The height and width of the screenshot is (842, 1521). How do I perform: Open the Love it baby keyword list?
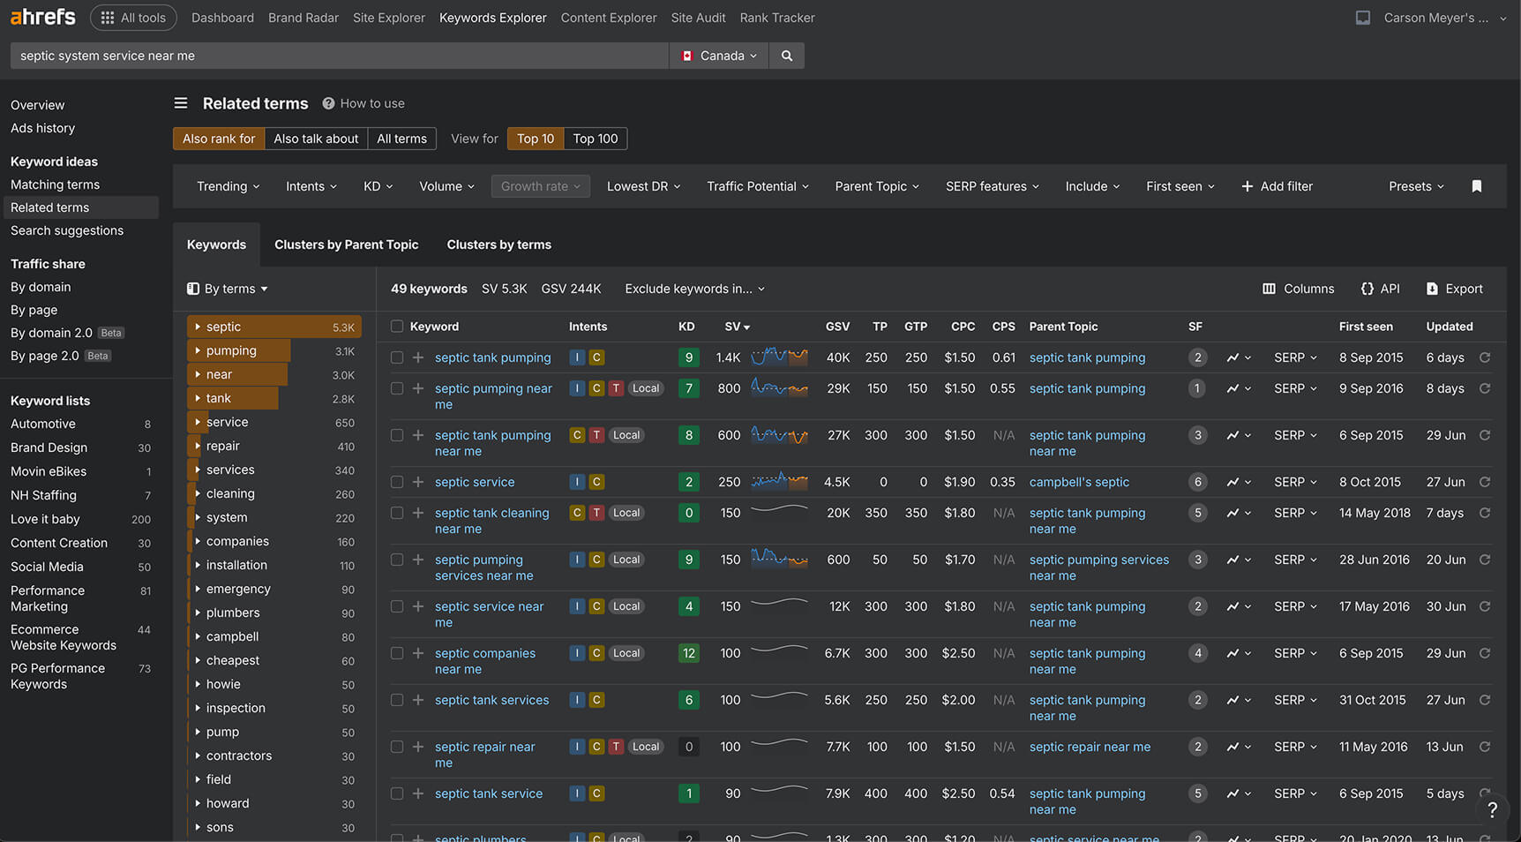(x=45, y=519)
